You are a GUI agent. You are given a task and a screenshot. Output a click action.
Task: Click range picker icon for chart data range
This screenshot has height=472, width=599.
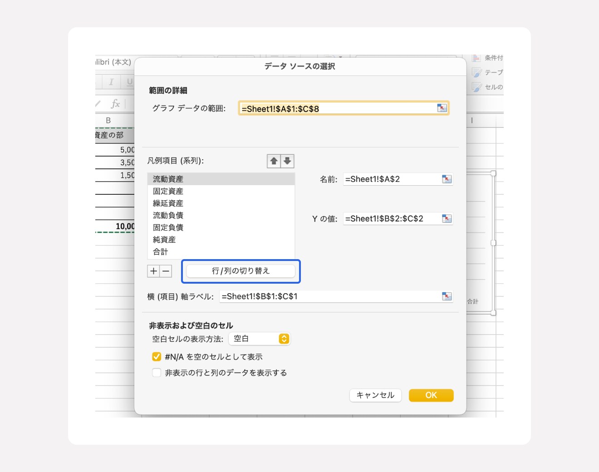(x=442, y=108)
